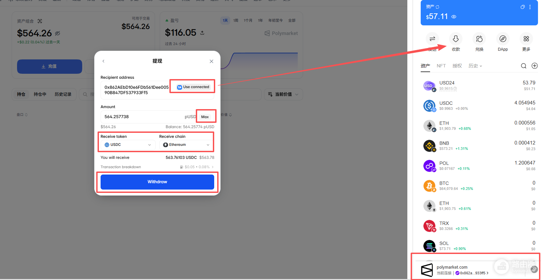Select the BTC asset row
The image size is (541, 280).
[479, 186]
